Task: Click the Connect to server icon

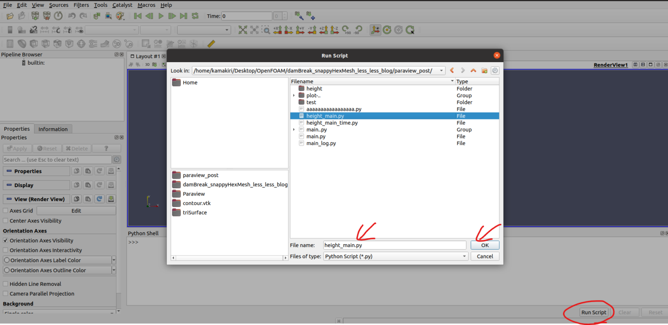Action: tap(35, 16)
